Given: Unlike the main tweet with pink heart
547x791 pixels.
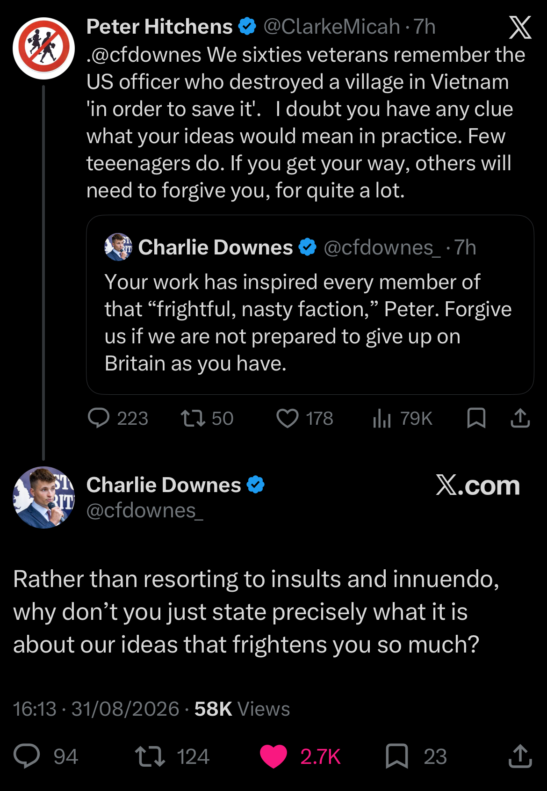Looking at the screenshot, I should pos(273,756).
